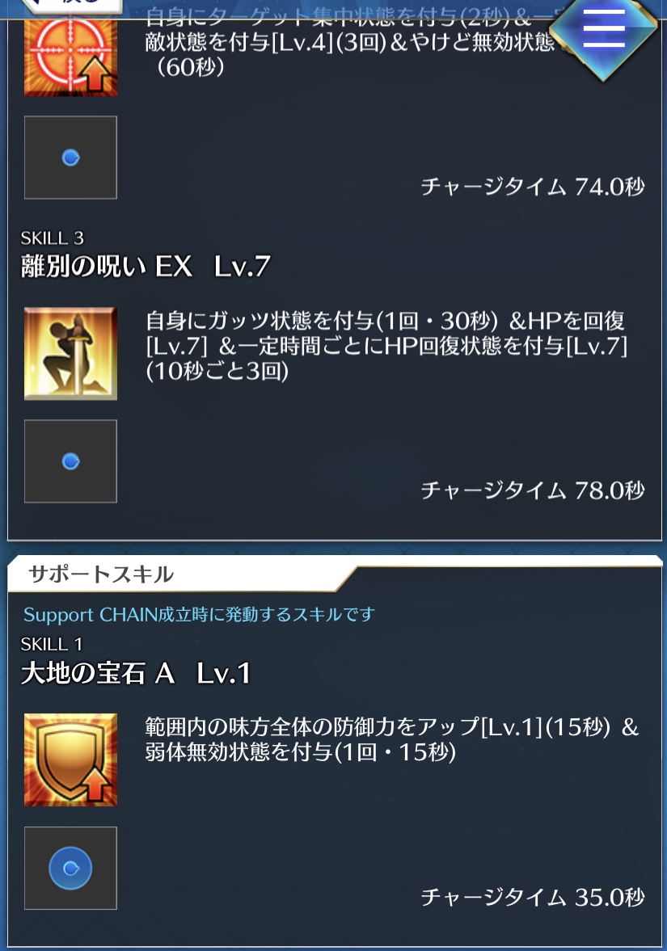Select the サポートスキル section header tab
Viewport: 667px width, 951px height.
click(x=101, y=574)
